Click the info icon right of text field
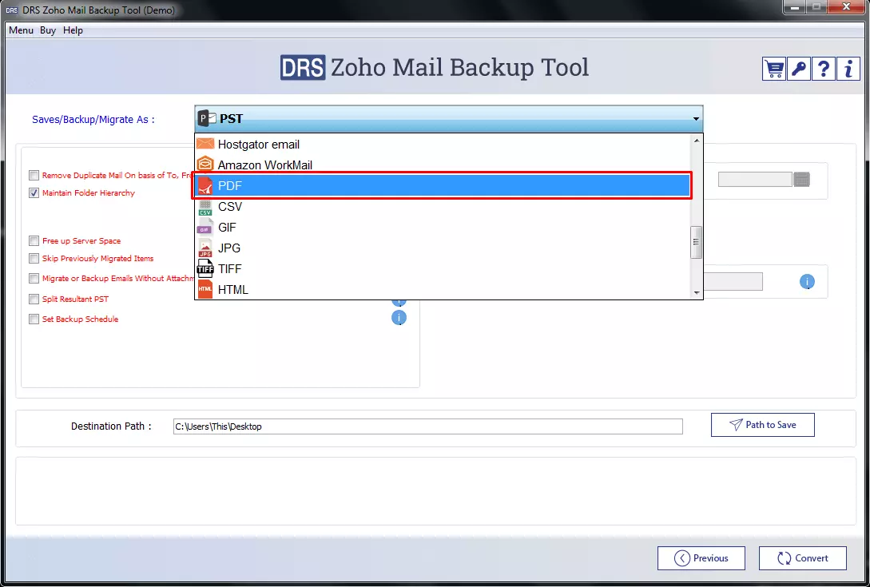Viewport: 870px width, 587px height. pyautogui.click(x=807, y=282)
